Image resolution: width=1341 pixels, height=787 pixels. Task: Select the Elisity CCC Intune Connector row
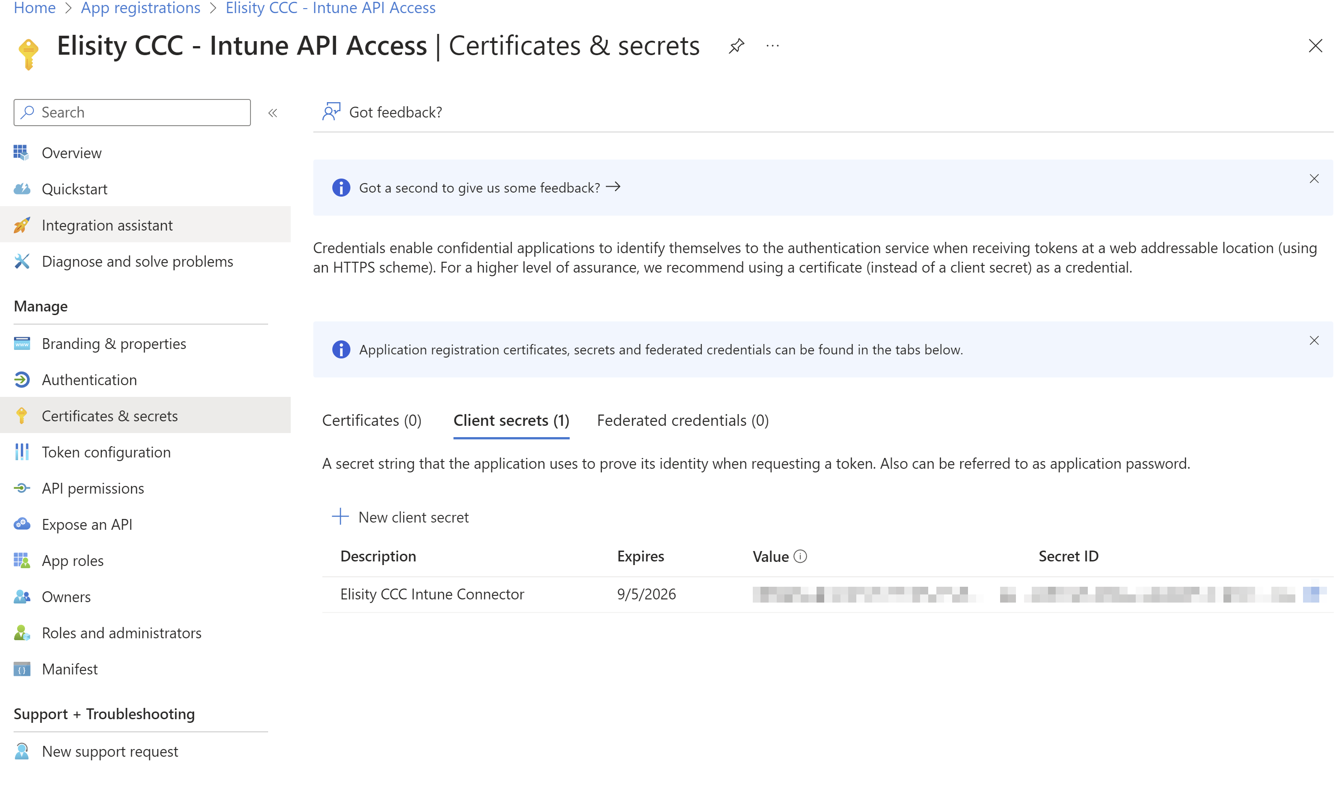[432, 594]
